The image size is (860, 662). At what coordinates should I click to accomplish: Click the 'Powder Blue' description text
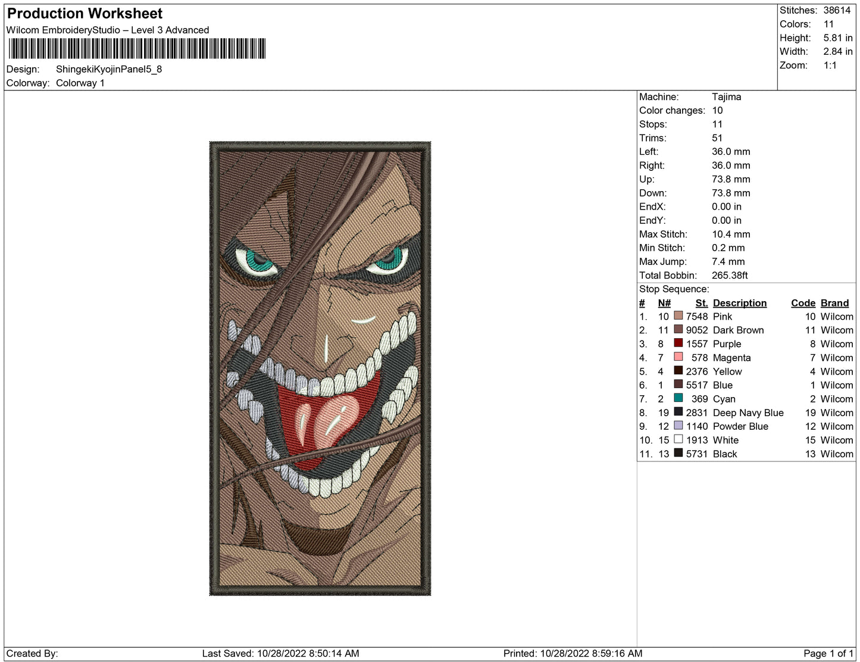click(740, 426)
